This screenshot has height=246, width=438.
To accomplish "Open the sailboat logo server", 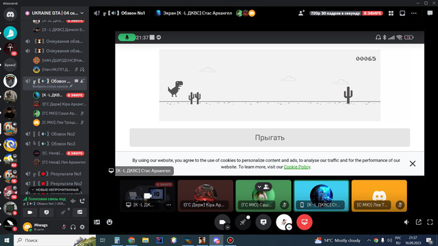I will tap(10, 33).
